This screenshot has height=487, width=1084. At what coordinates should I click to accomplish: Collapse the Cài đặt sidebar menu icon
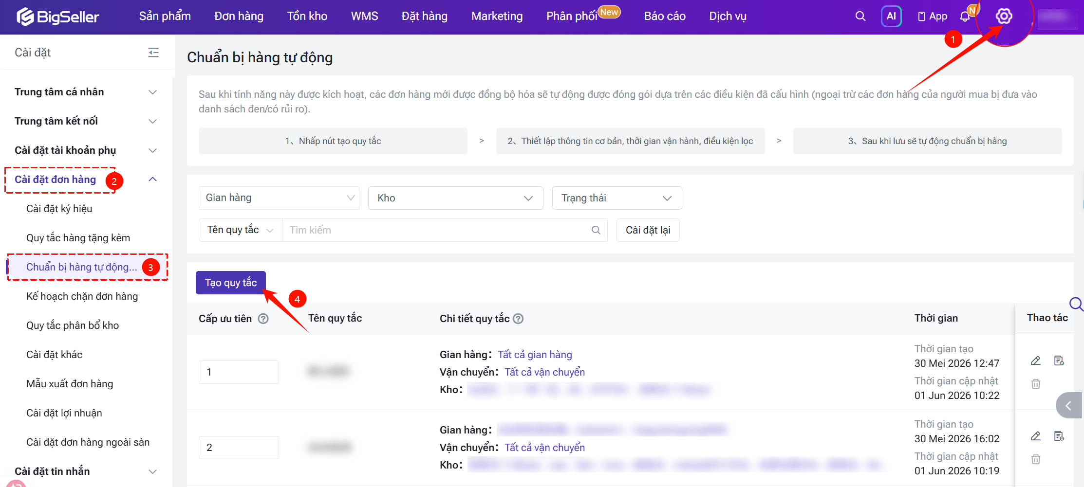153,53
